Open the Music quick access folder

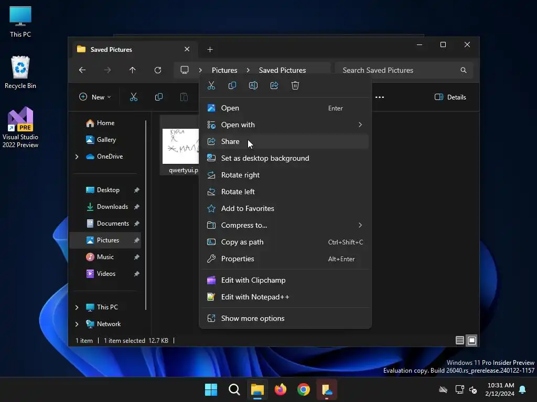pos(105,257)
